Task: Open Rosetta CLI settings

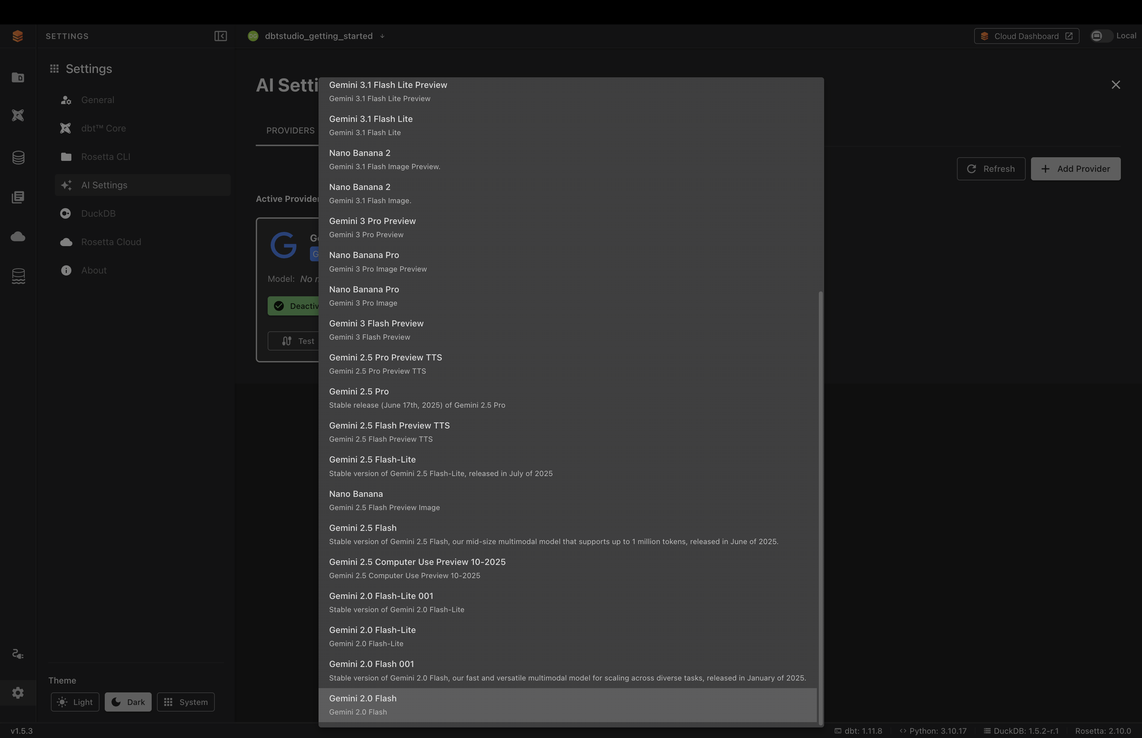Action: point(142,157)
